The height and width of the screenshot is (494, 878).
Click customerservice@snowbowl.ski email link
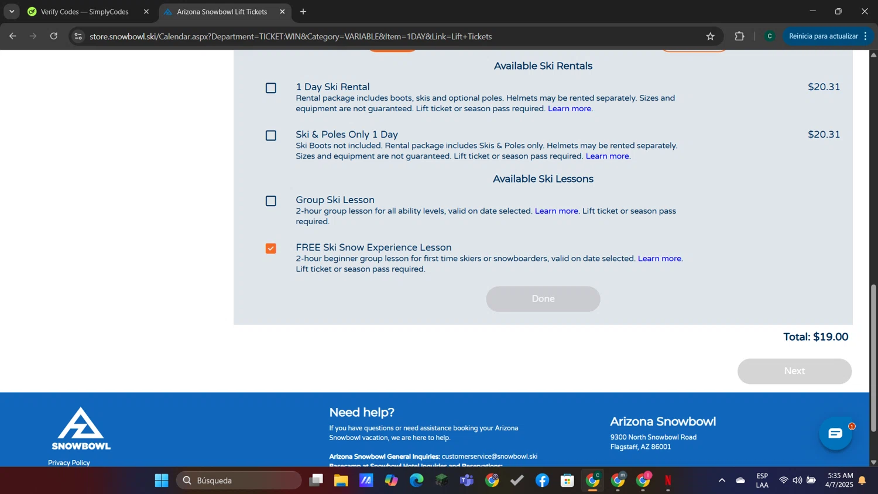(489, 457)
